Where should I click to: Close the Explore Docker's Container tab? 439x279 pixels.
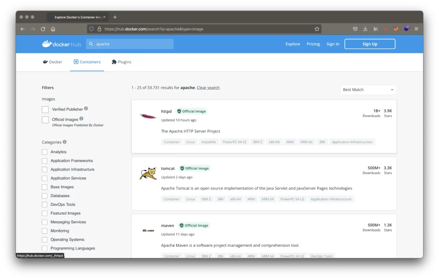point(105,17)
